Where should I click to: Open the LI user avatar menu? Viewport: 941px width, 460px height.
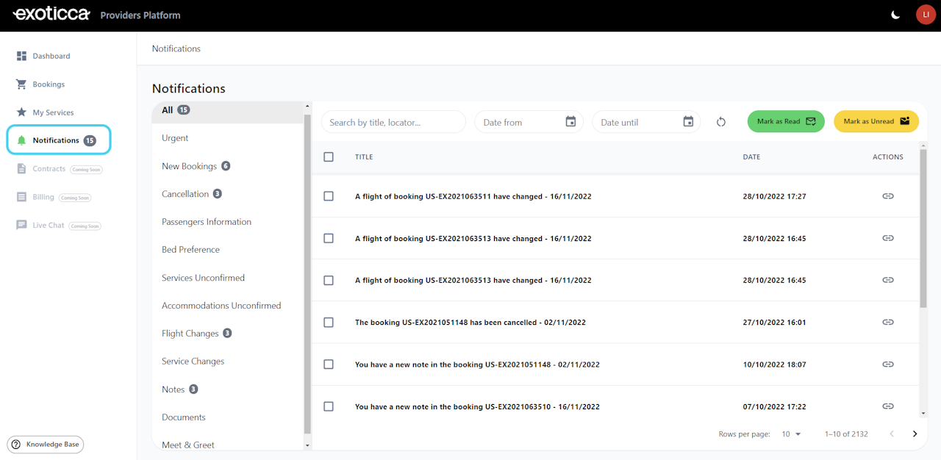point(926,15)
